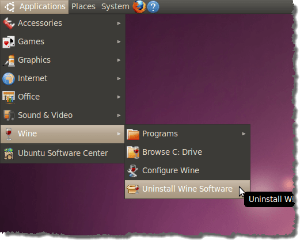Launch Firefox from the top panel icon
This screenshot has width=304, height=244.
pos(139,6)
